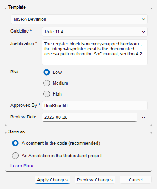This screenshot has height=189, width=157.
Task: Click the Justification text area
Action: [x=95, y=52]
